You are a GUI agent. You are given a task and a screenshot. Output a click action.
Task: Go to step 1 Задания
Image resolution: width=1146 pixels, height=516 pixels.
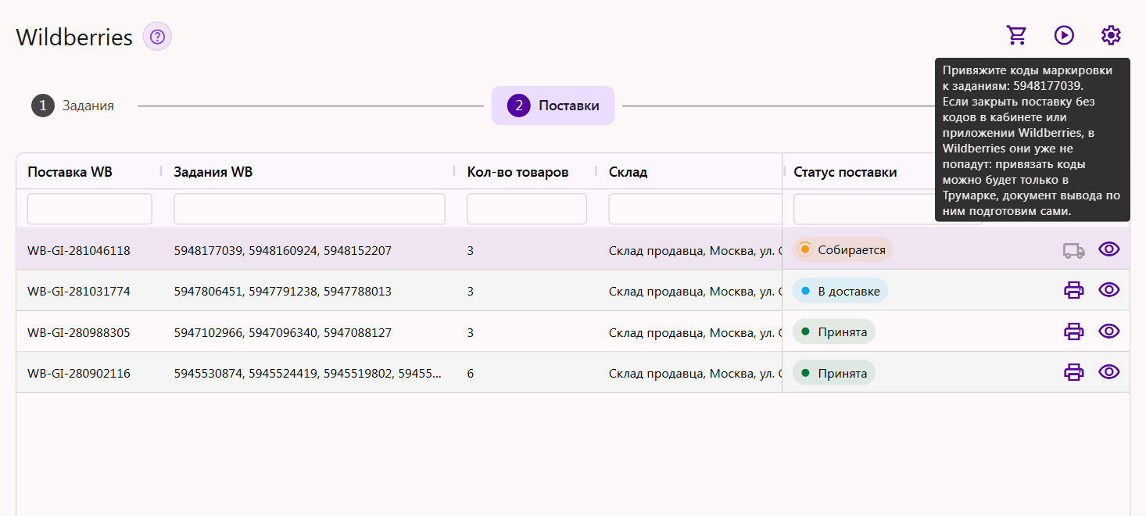[73, 106]
